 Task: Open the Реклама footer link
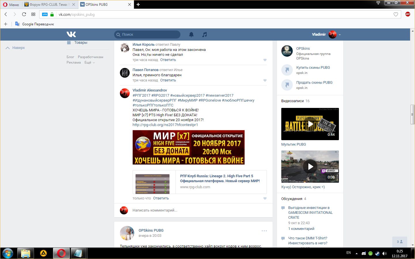pyautogui.click(x=74, y=62)
